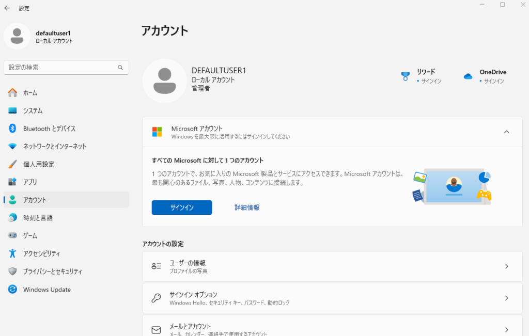This screenshot has height=336, width=529.
Task: Collapse the Microsoft アカウント section chevron
Action: pyautogui.click(x=506, y=132)
